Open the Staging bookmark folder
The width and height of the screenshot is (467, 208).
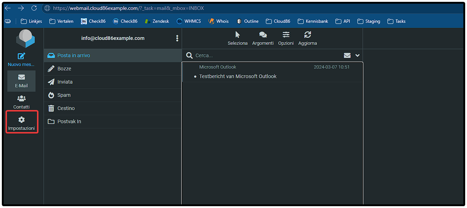(369, 21)
